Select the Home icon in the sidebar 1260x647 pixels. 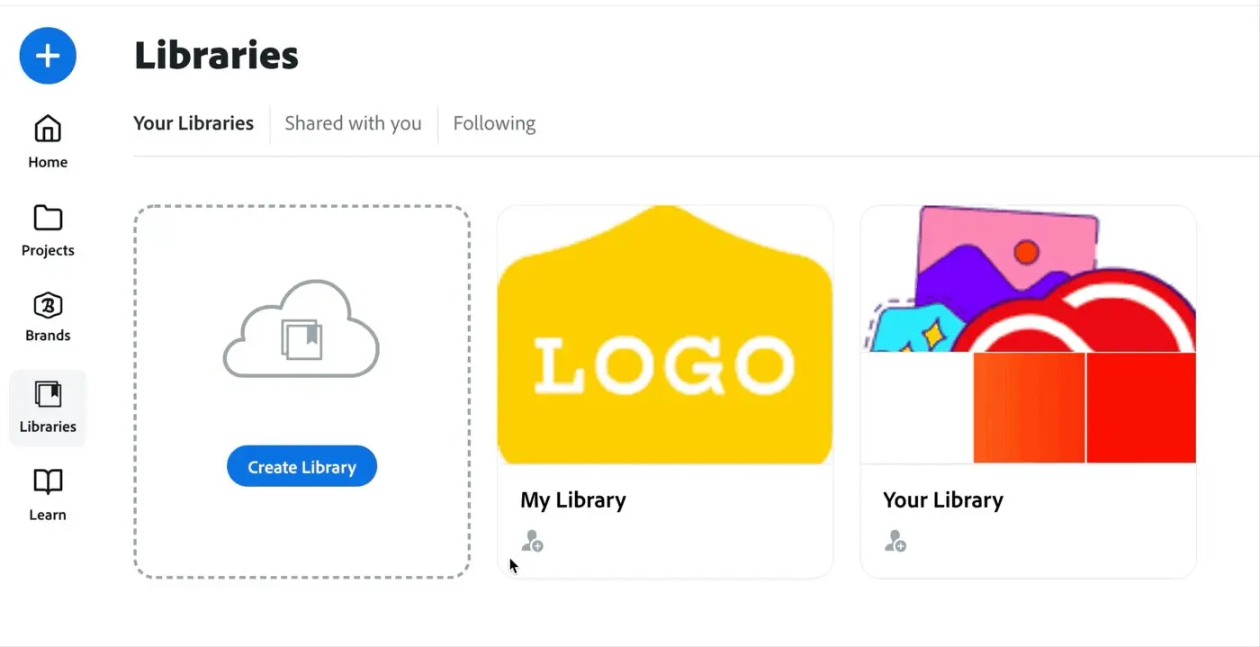coord(47,129)
